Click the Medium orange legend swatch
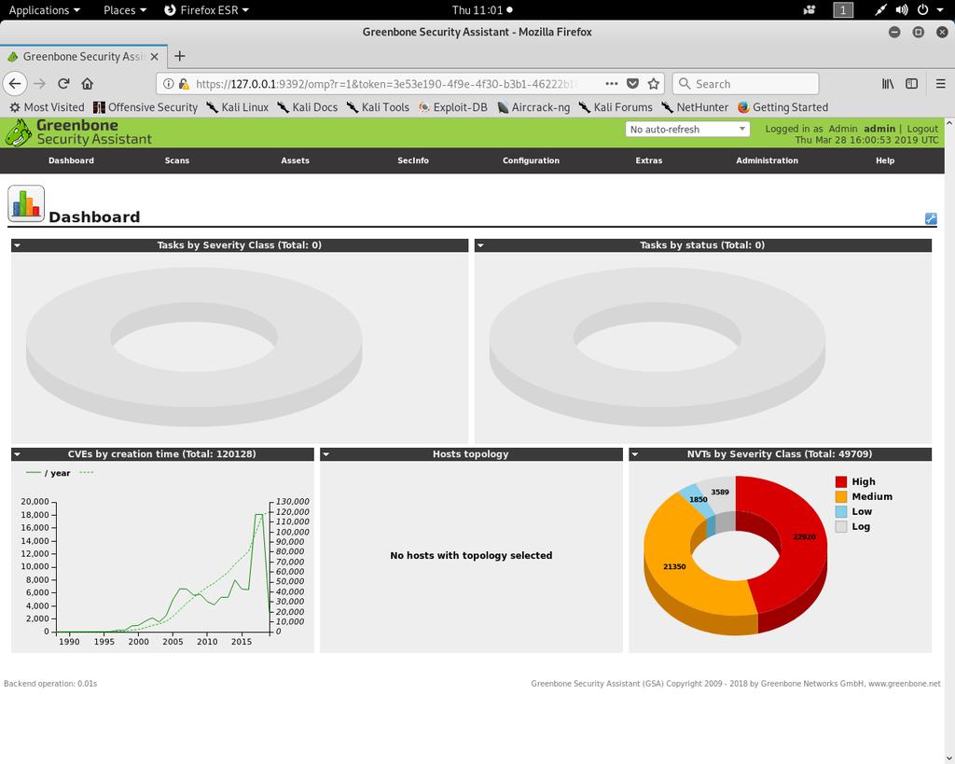The width and height of the screenshot is (955, 764). click(x=841, y=497)
